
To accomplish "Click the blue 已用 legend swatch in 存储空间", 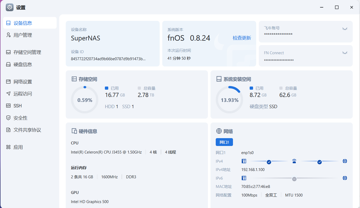I will [106, 88].
